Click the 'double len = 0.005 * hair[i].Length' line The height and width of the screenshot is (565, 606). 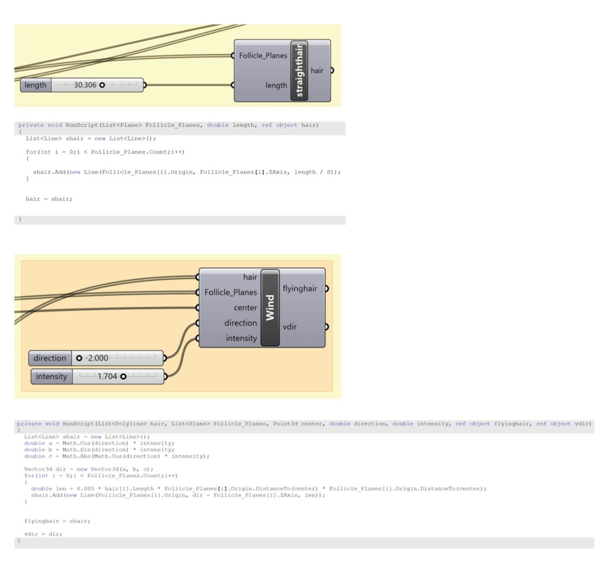[x=259, y=489]
